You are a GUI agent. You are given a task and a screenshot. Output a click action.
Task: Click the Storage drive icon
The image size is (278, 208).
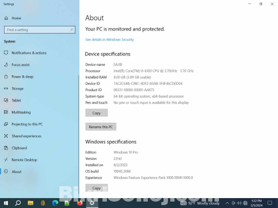[x=6, y=89]
